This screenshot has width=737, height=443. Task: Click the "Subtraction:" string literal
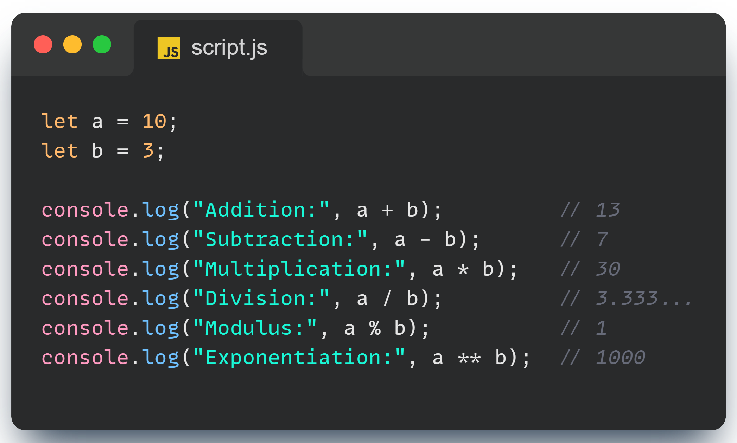280,239
